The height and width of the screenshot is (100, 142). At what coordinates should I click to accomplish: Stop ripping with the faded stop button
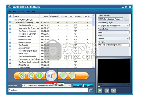coord(72,76)
